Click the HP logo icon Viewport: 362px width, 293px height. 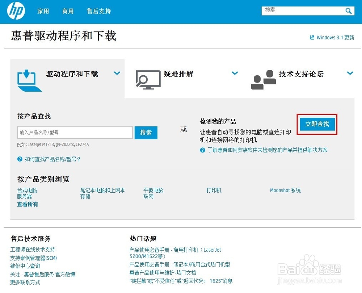[16, 11]
